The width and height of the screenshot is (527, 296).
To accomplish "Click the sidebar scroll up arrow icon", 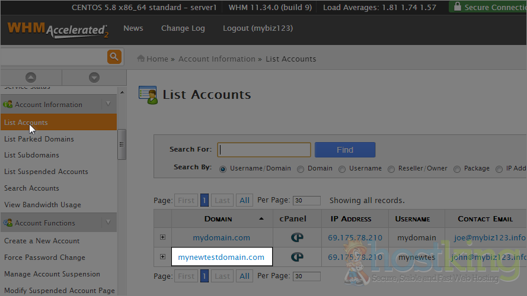I will click(x=31, y=78).
